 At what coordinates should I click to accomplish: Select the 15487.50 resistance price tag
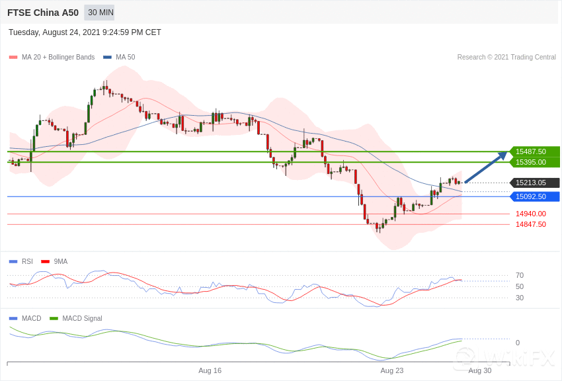click(x=534, y=151)
